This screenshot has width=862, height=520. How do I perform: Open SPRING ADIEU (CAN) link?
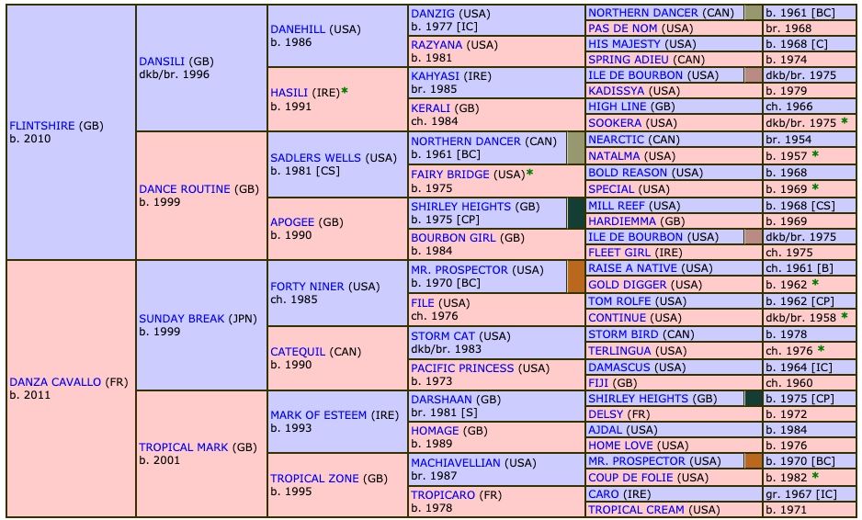point(629,60)
